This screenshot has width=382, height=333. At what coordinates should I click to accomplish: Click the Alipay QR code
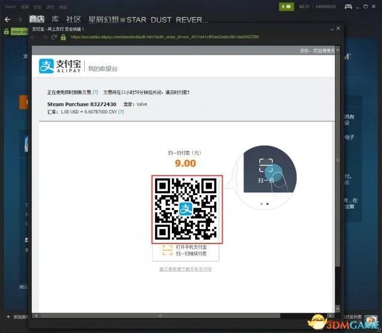[x=187, y=209]
